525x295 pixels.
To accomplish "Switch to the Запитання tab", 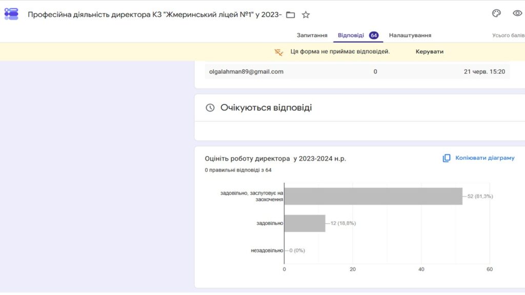I will point(312,35).
